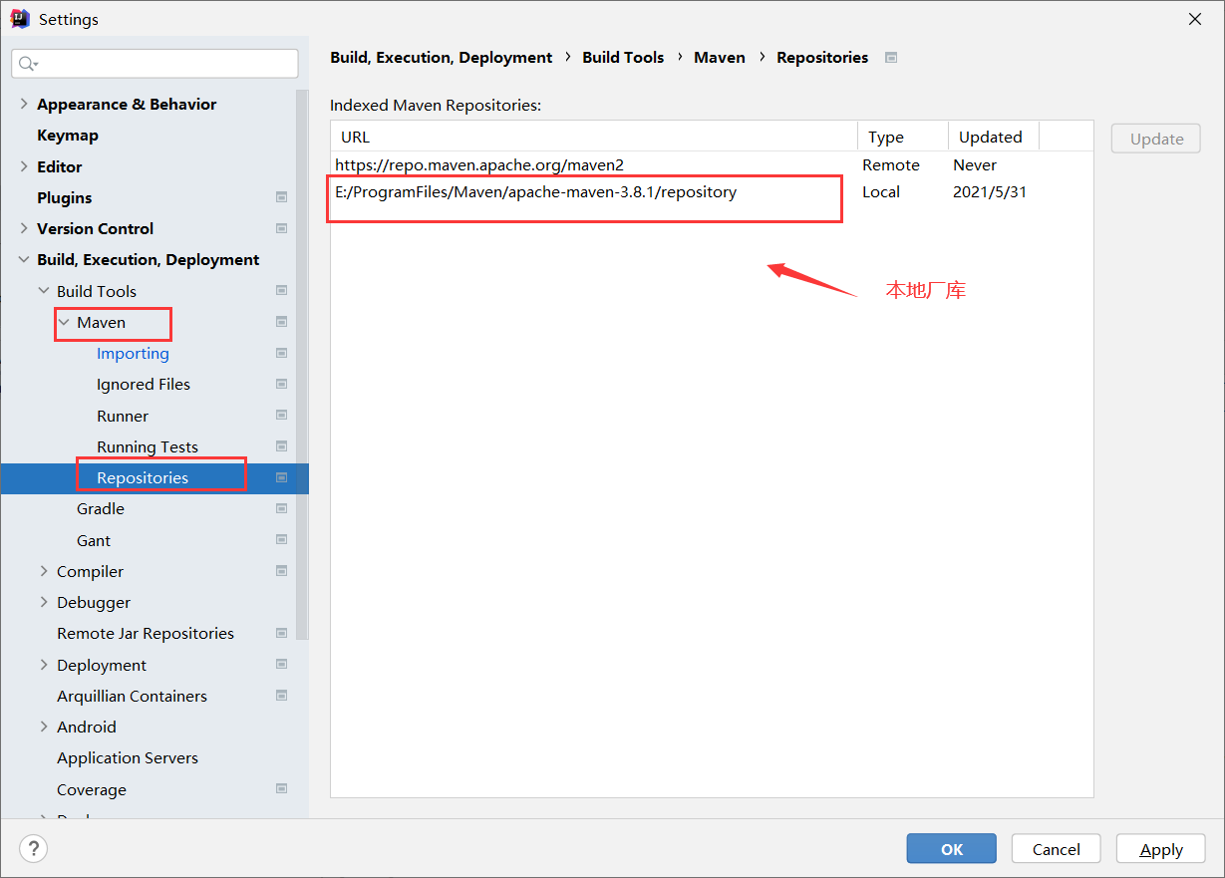Select Importing under Maven
This screenshot has width=1225, height=878.
133,353
